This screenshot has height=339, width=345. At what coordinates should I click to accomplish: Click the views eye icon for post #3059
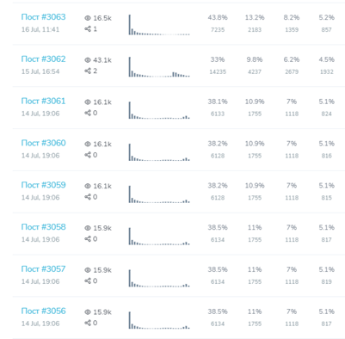[x=88, y=186]
